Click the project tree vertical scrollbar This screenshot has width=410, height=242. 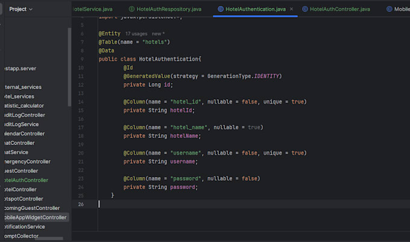[69, 67]
